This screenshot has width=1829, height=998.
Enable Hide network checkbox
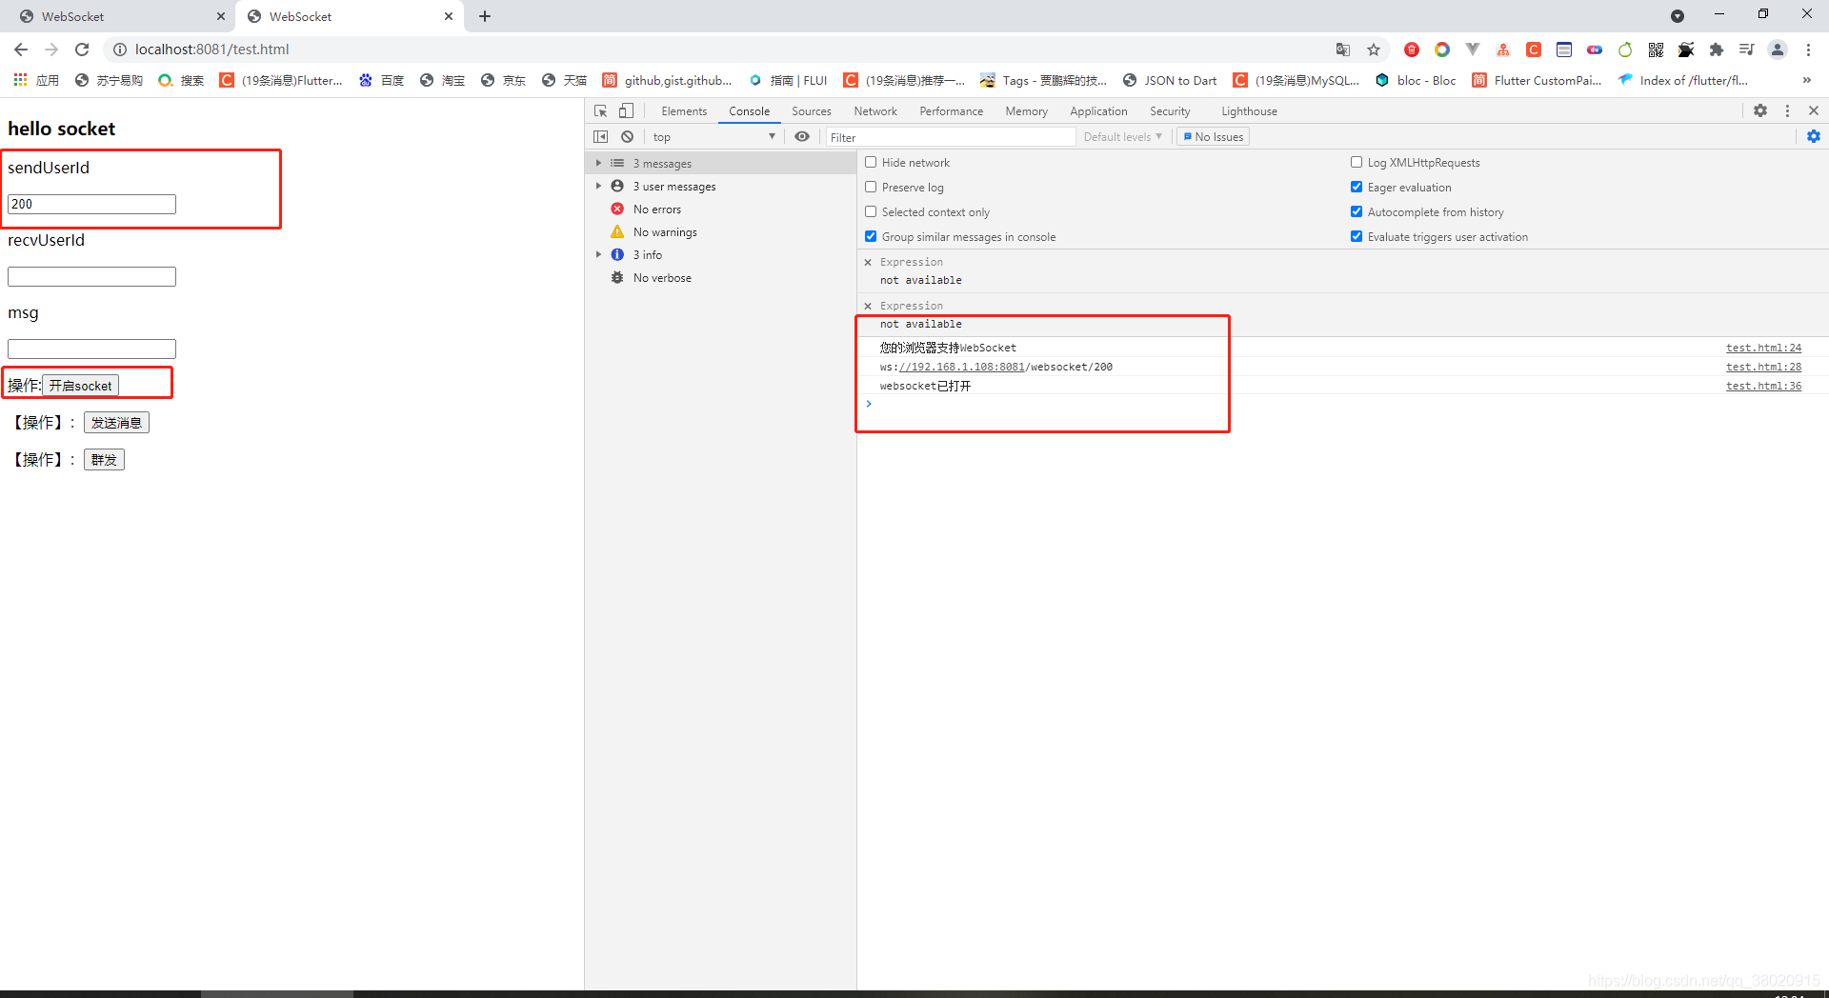[x=871, y=163]
